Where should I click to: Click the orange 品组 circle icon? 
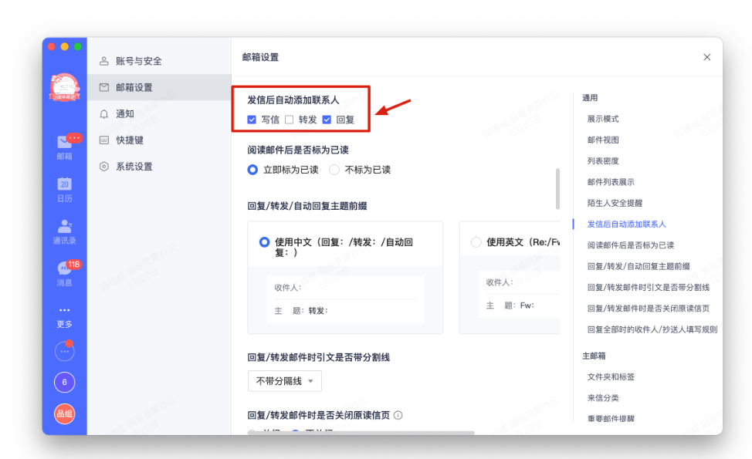[x=64, y=413]
